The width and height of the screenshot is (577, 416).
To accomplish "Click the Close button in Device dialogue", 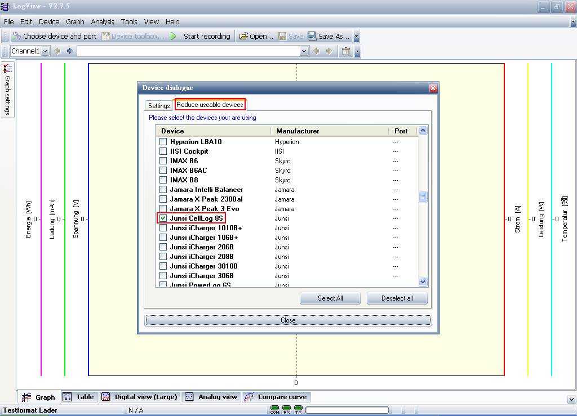I will point(288,320).
